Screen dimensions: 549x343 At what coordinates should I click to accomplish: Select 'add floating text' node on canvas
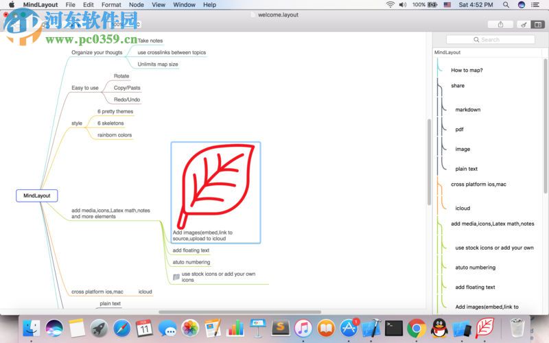point(191,250)
